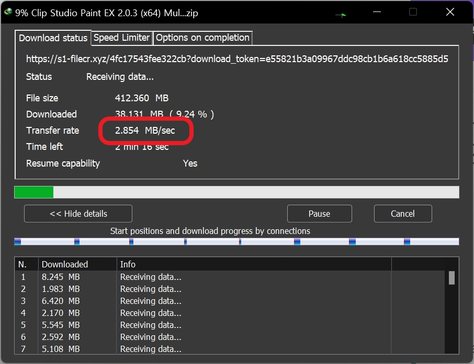Click the connections progress segment bar
The image size is (474, 364).
coord(236,241)
